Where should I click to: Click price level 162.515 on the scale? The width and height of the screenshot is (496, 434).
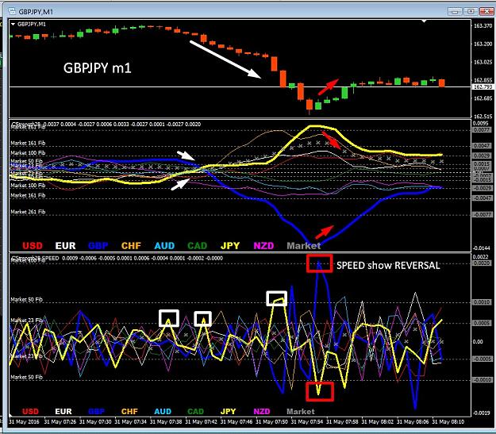point(483,116)
